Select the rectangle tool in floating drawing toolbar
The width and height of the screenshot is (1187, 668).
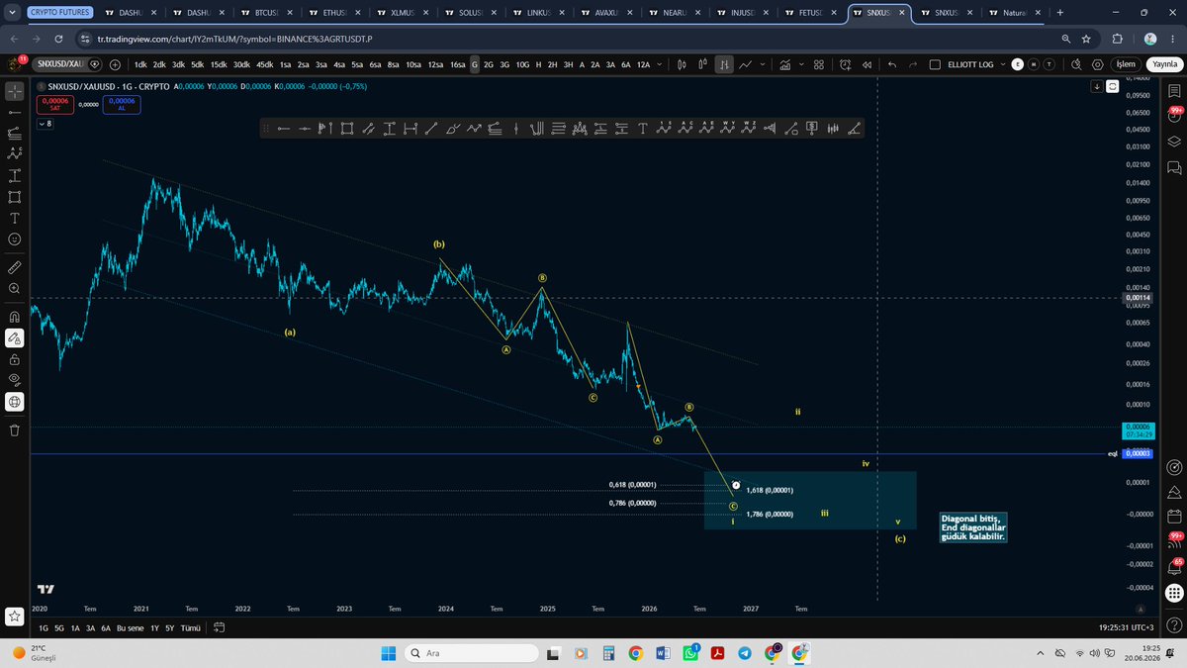click(x=347, y=128)
